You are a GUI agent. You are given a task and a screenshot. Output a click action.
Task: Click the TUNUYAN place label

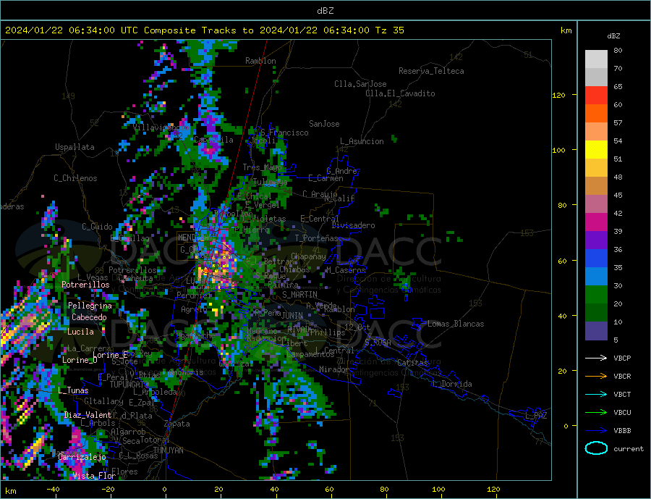click(168, 450)
